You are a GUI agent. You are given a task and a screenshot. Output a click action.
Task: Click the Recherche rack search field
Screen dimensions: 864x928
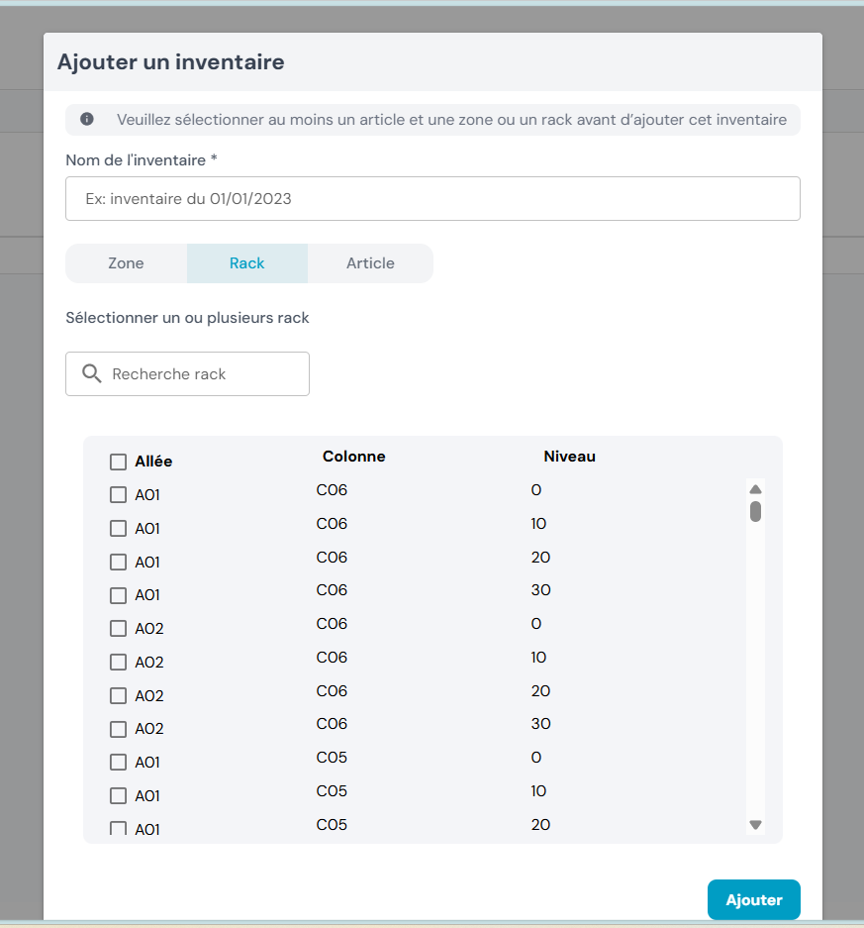pos(203,374)
